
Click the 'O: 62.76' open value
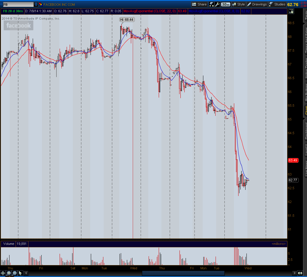coord(60,11)
